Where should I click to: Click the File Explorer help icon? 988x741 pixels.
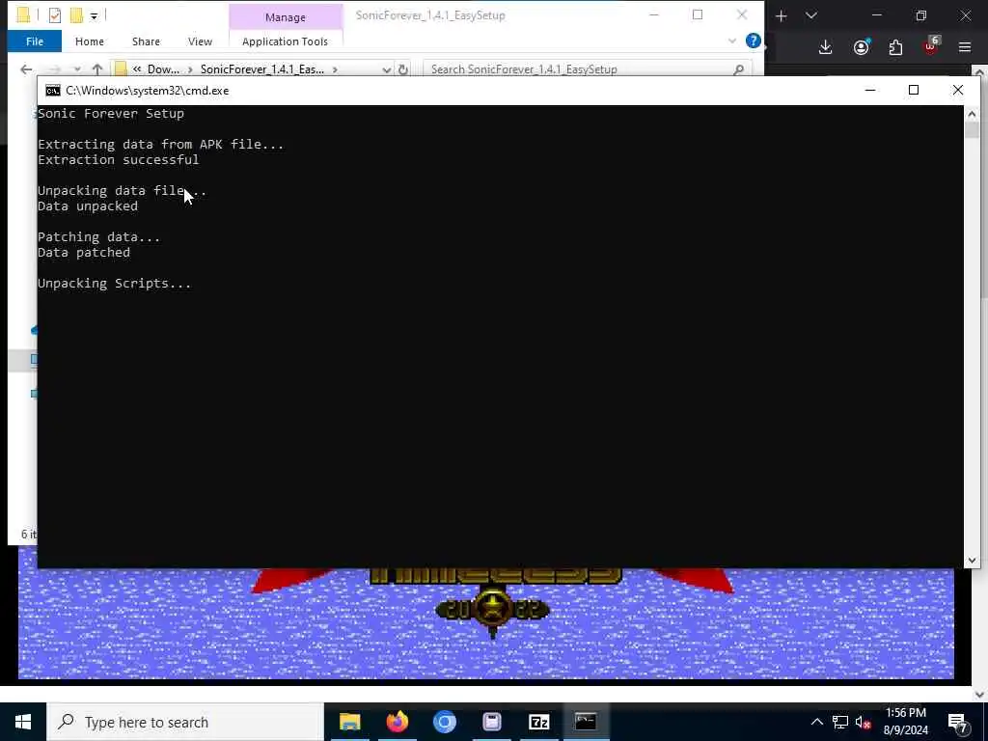click(x=753, y=41)
